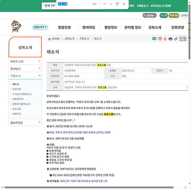Click the 성북소개 breadcrumb link

(70, 39)
